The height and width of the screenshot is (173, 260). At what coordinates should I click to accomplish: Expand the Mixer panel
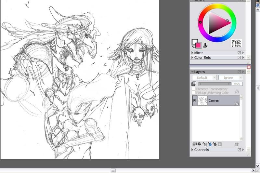[x=192, y=53]
